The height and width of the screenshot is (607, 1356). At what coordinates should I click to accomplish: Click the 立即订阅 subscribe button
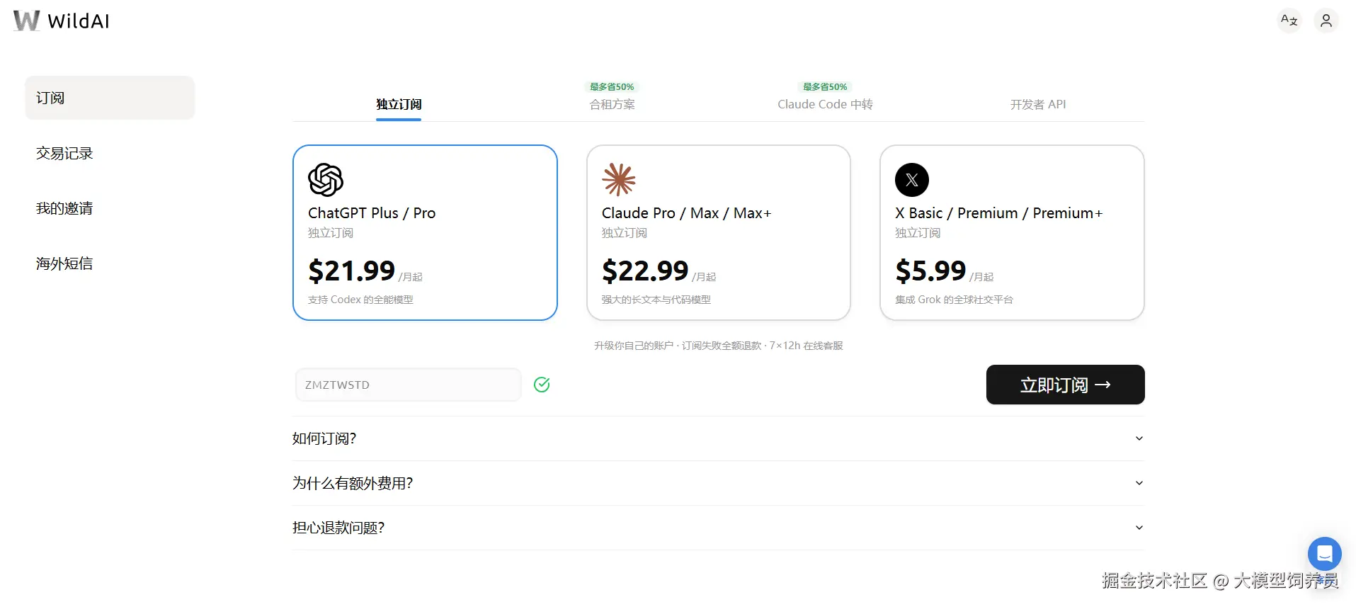[1065, 385]
